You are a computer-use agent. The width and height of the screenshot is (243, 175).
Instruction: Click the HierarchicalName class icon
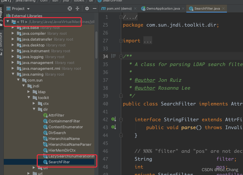(x=45, y=138)
